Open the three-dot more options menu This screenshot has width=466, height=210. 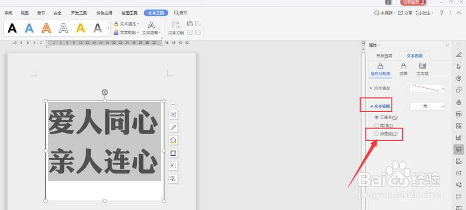450,13
